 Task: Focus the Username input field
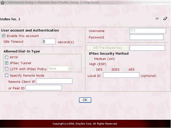(x=148, y=31)
